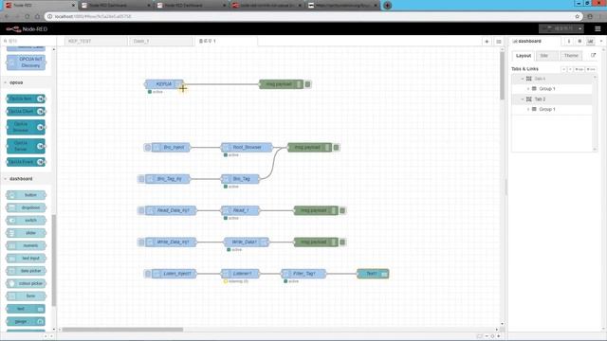Expand Group 1 under the first tab
This screenshot has width=607, height=341.
coord(528,88)
